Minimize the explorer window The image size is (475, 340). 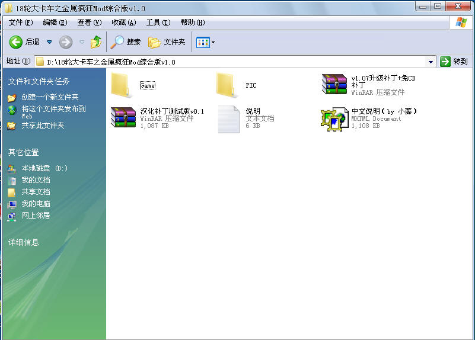(x=423, y=6)
